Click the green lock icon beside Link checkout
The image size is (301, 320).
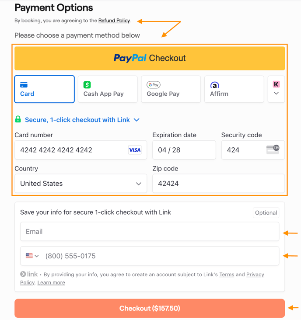point(18,119)
